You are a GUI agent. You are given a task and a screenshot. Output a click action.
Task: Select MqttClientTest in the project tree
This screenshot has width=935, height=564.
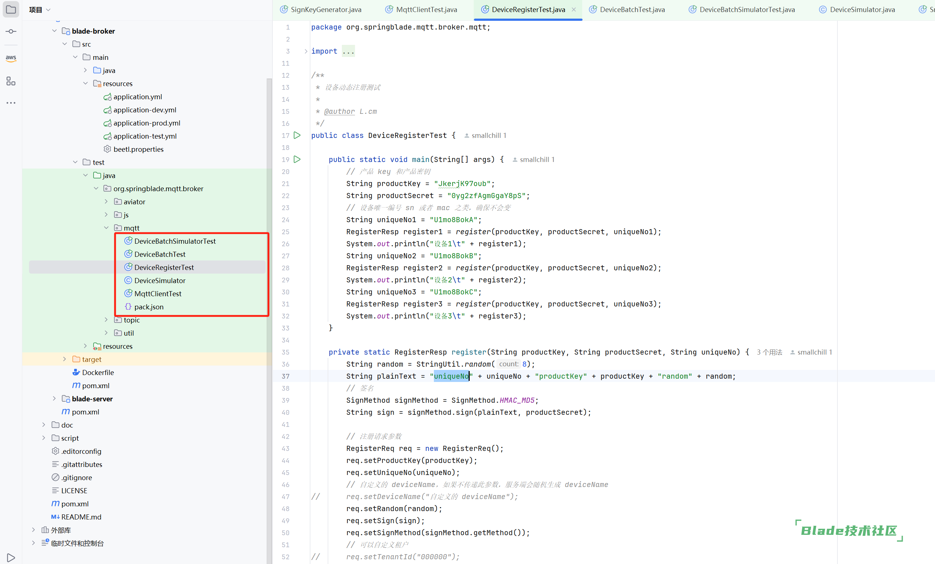[x=158, y=293]
